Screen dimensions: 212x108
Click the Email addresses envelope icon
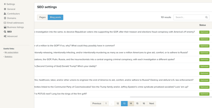pyautogui.click(x=5, y=23)
